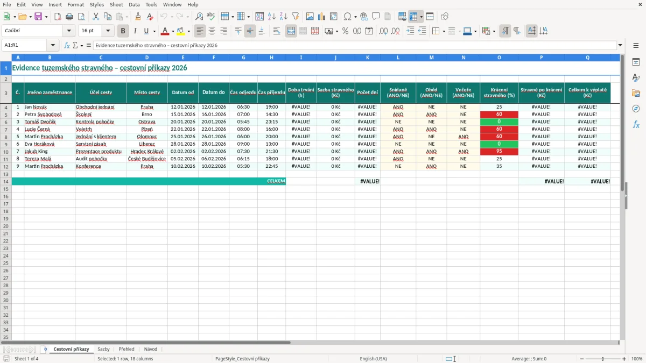646x363 pixels.
Task: Click the Print icon
Action: coord(69,17)
